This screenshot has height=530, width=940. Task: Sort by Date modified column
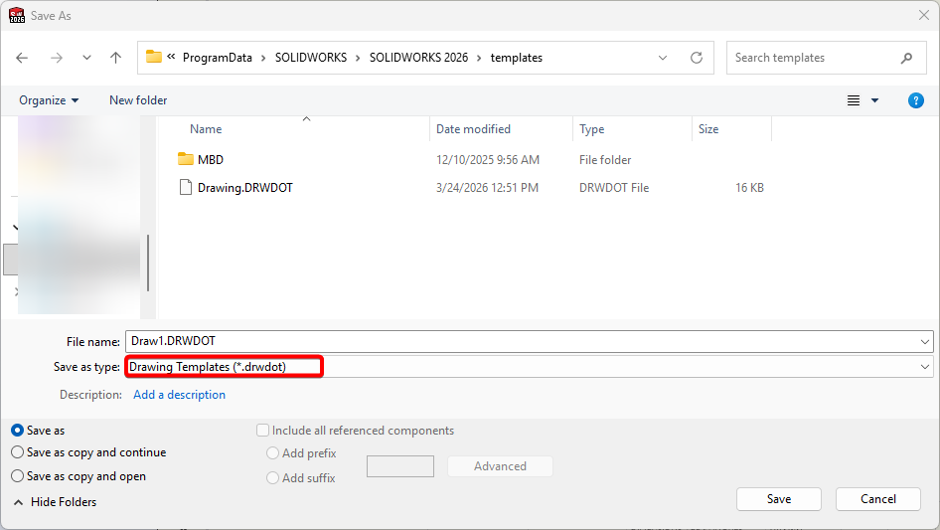point(473,129)
